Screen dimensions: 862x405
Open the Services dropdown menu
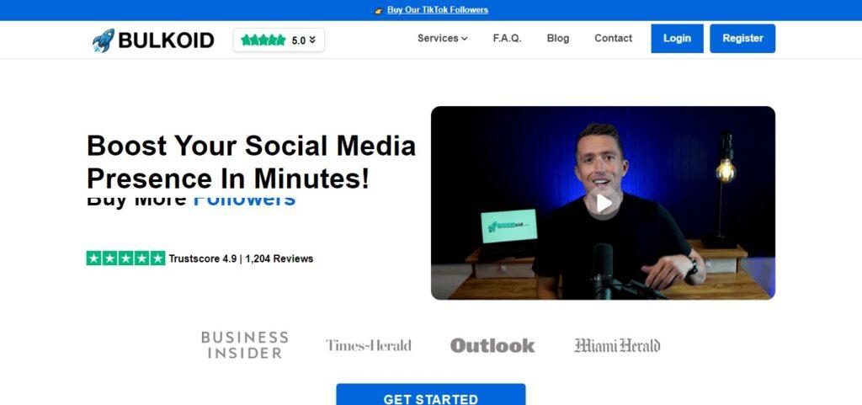443,38
